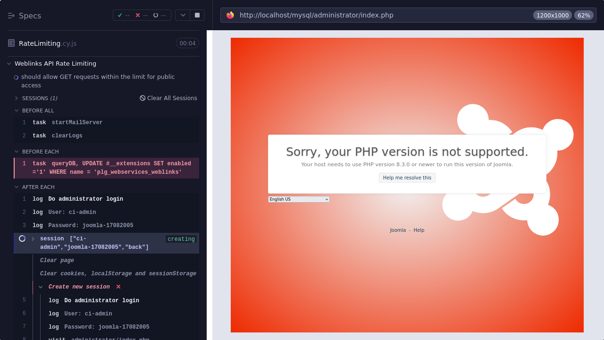Viewport: 604px width, 340px height.
Task: Click the 1200x1000 viewport size badge
Action: pos(552,15)
